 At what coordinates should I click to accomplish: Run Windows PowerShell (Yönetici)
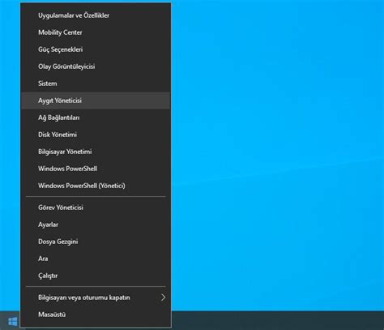[x=96, y=186]
